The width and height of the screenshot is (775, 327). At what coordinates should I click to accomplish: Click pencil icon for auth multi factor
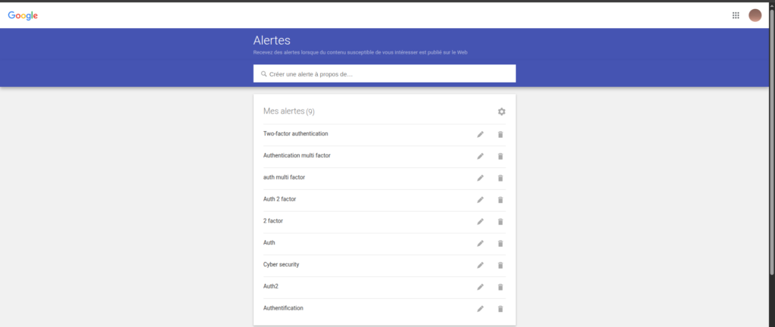pyautogui.click(x=480, y=179)
